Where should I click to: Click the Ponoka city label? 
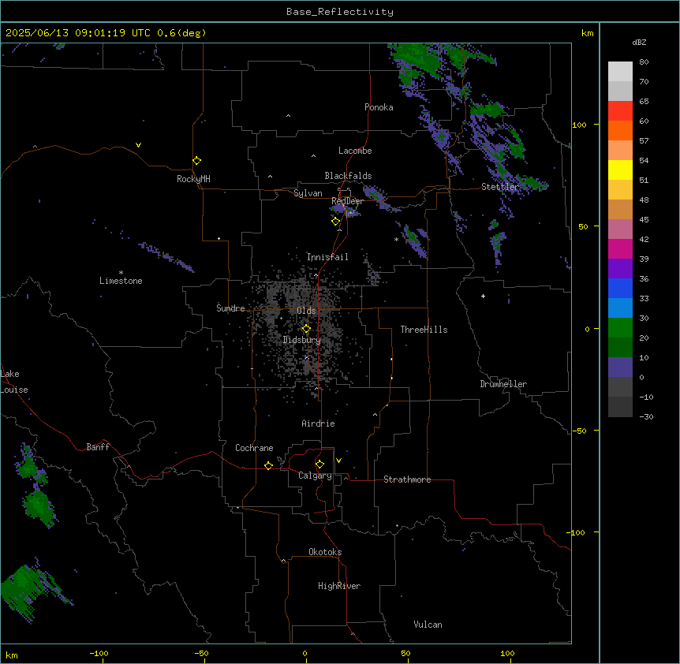[x=379, y=107]
